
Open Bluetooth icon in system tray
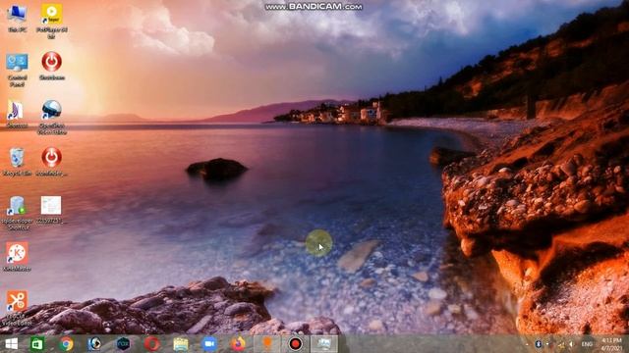[x=539, y=344]
